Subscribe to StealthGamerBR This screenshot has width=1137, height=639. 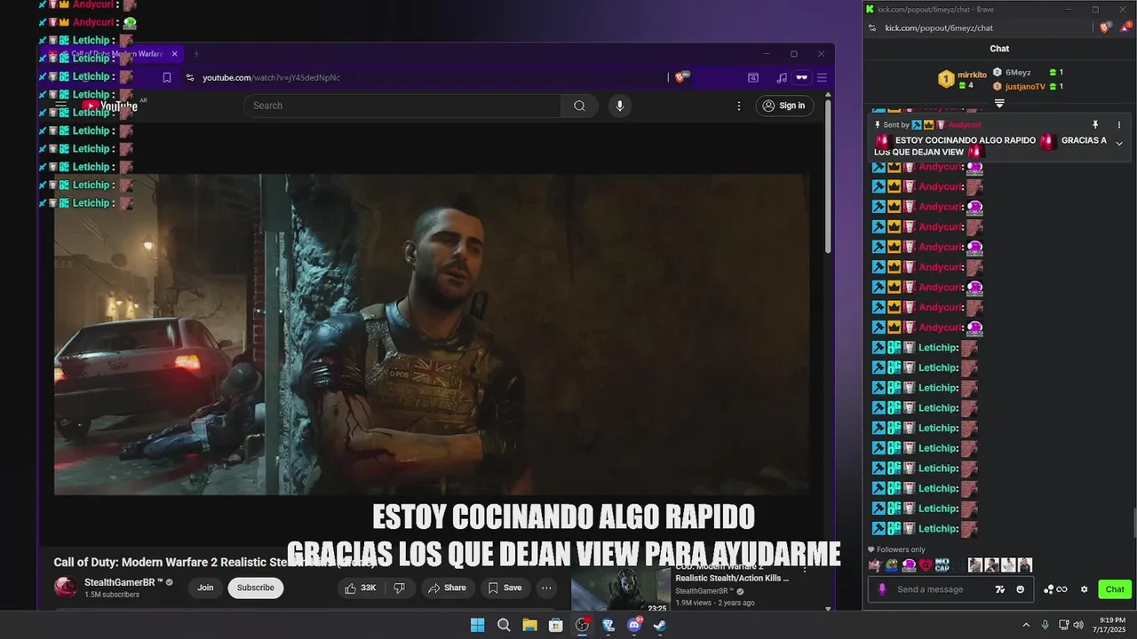pos(255,588)
